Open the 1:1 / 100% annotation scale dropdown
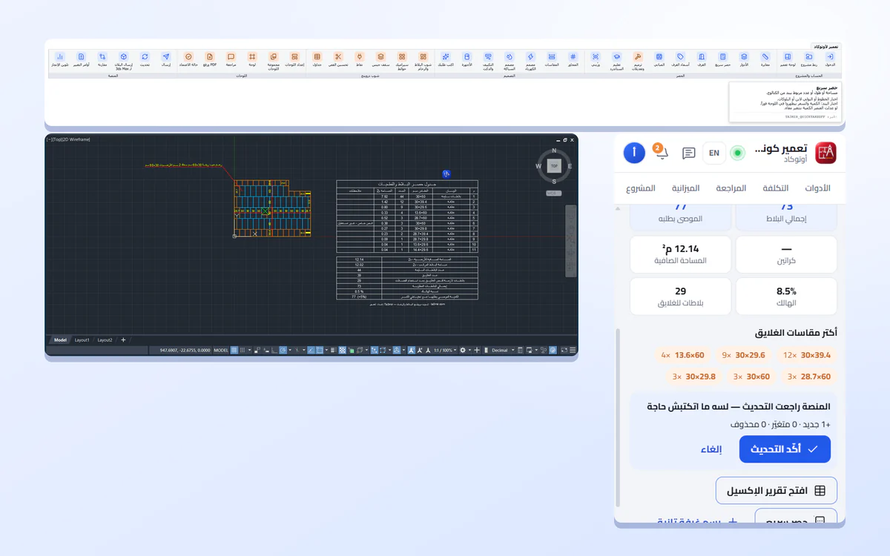 tap(446, 350)
